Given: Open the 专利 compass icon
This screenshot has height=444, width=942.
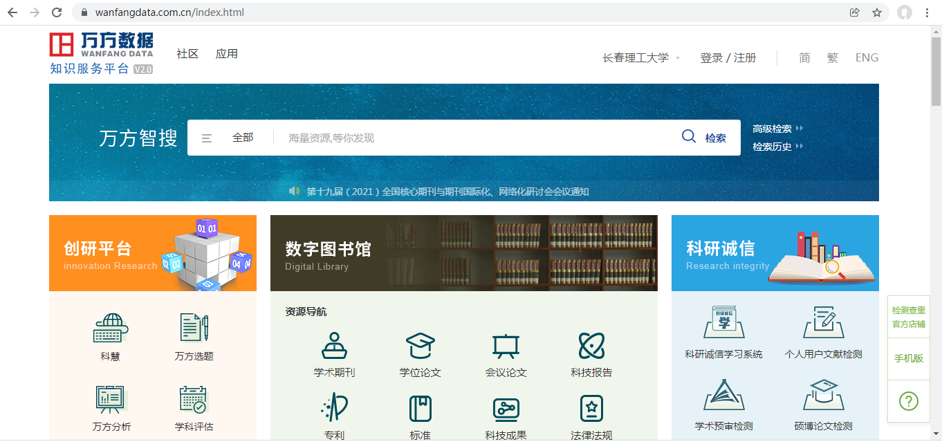Looking at the screenshot, I should point(334,408).
